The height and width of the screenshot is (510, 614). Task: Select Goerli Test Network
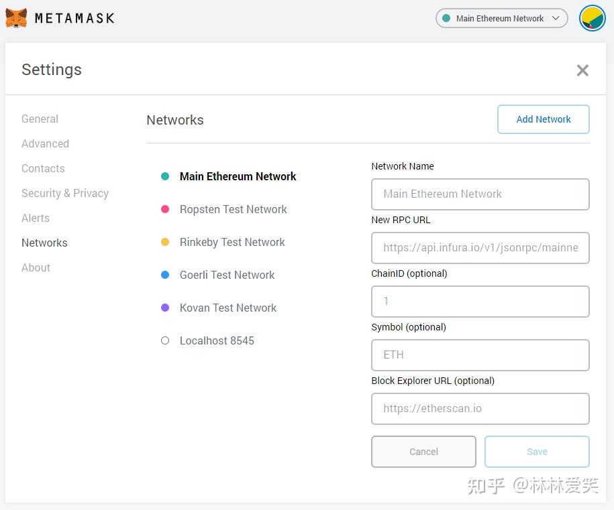pos(227,275)
